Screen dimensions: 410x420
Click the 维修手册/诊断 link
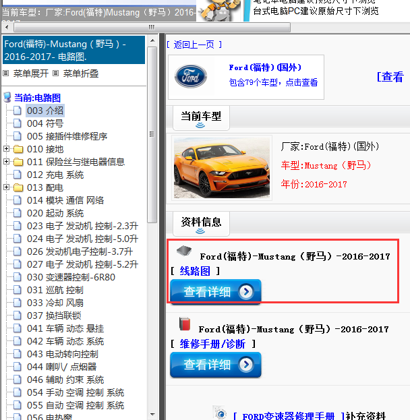click(x=212, y=344)
